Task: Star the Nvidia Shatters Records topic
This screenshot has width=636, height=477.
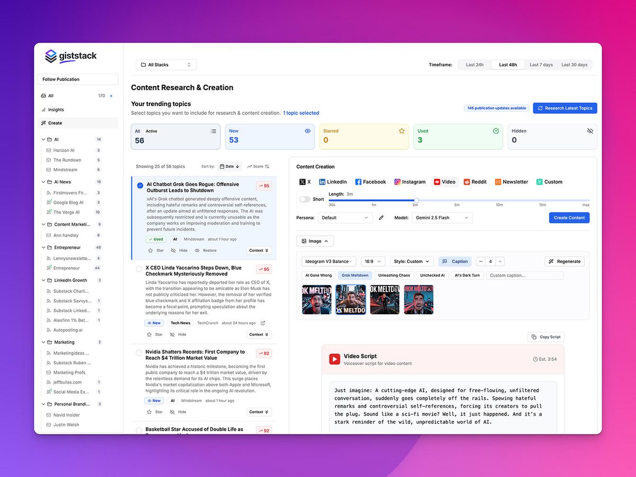Action: point(155,412)
